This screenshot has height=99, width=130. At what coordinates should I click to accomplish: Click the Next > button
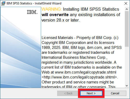91,93
